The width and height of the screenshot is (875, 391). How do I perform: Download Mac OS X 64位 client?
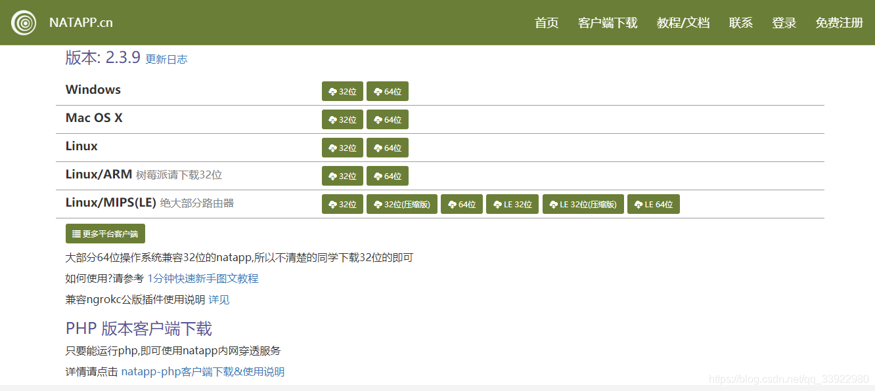coord(388,119)
